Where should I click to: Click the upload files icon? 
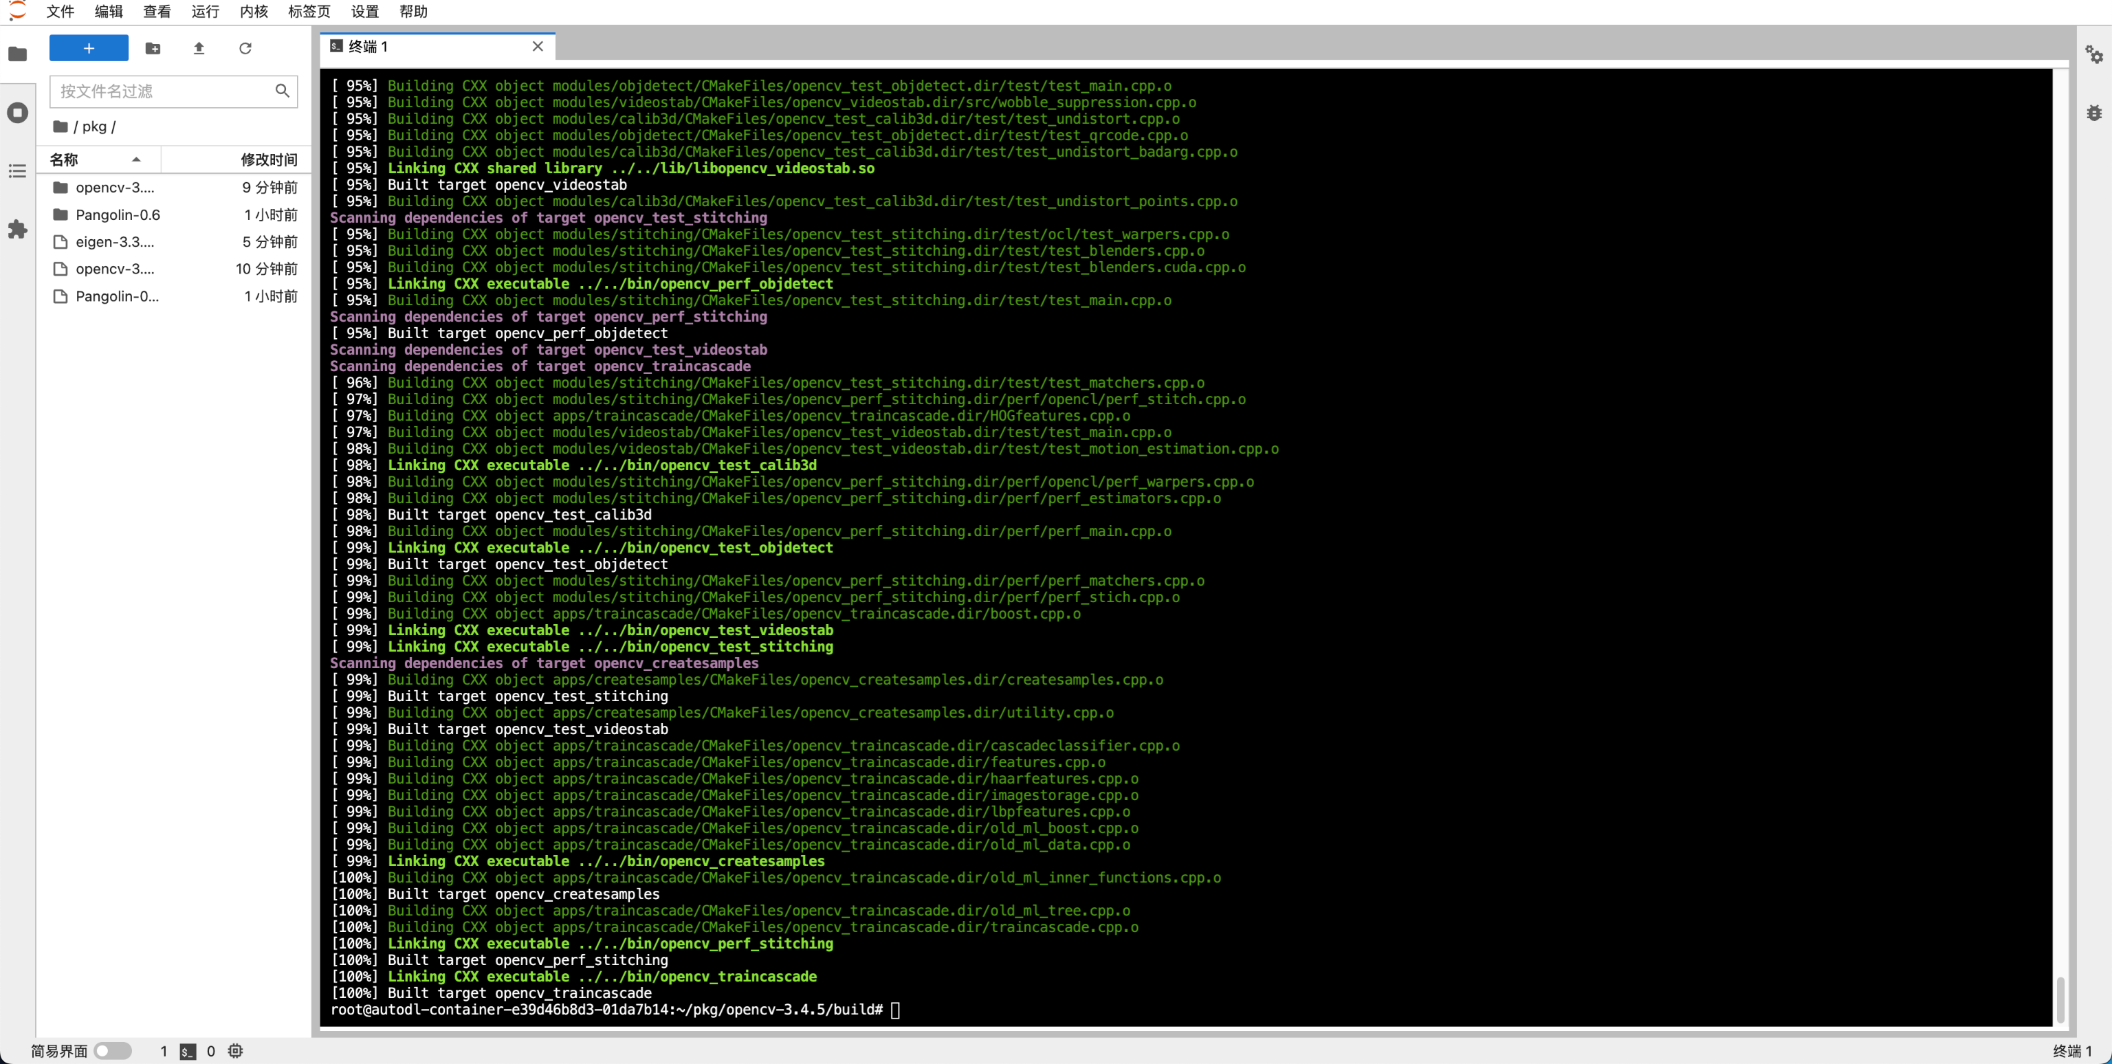[x=199, y=48]
